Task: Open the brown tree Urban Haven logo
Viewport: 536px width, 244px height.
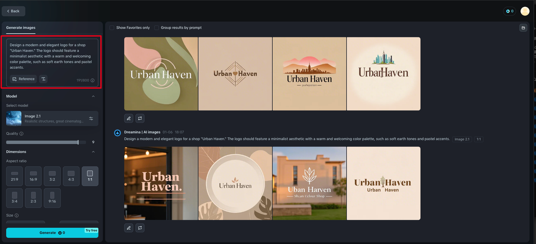Action: [384, 183]
